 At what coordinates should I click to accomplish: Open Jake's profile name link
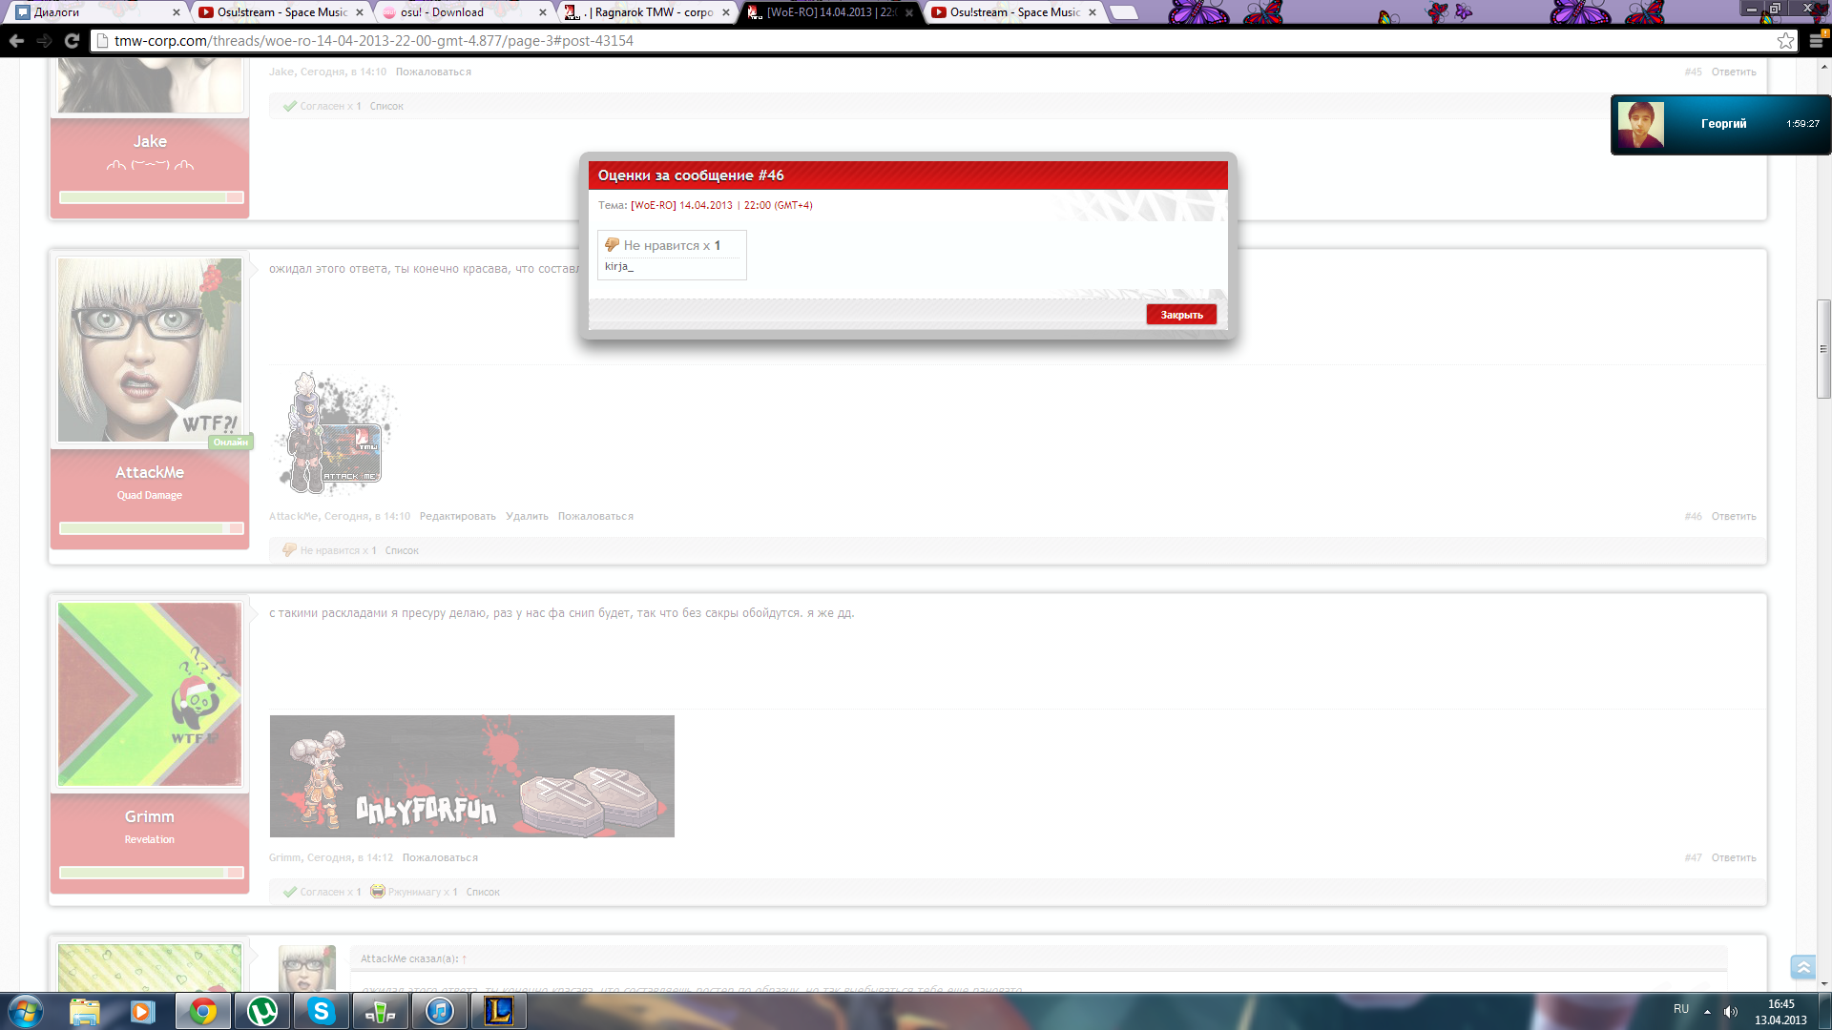point(150,141)
